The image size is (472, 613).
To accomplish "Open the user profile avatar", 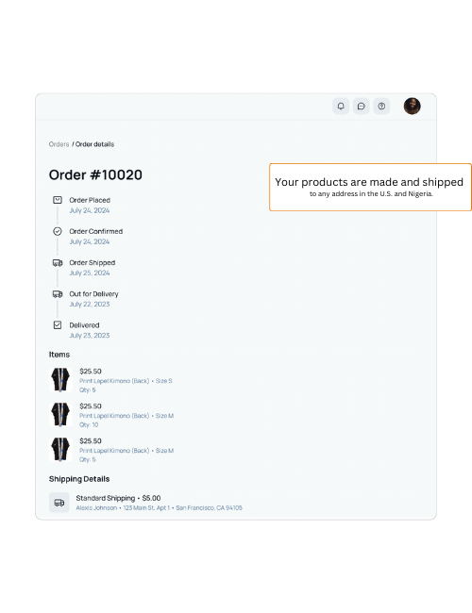I will [413, 106].
